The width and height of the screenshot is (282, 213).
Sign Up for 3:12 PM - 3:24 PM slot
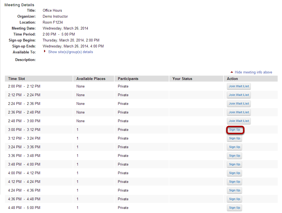pyautogui.click(x=235, y=138)
